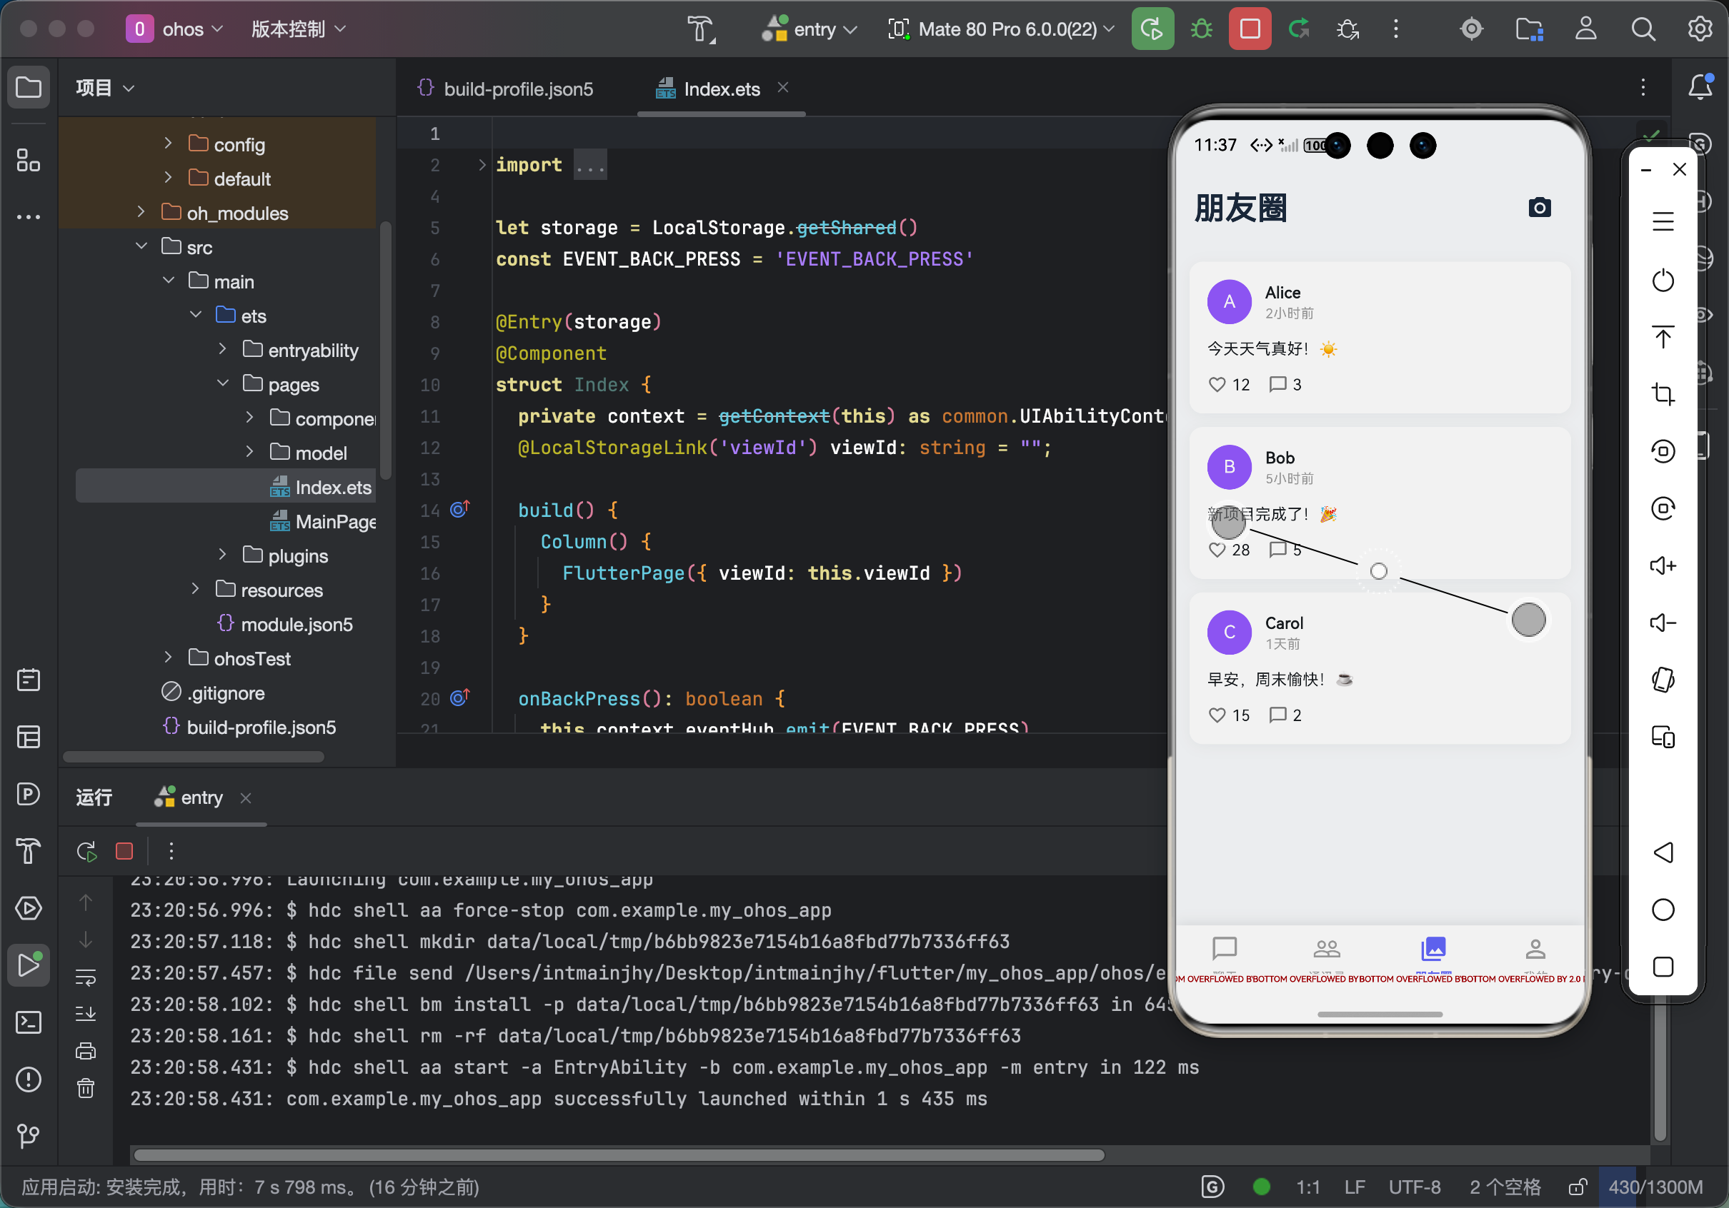
Task: Toggle soft-wrap icon in run console
Action: point(86,977)
